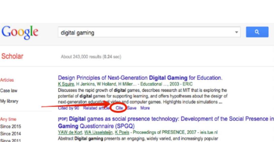Screen dimensions: 274x142
Task: Click the Google logo
Action: [20, 32]
